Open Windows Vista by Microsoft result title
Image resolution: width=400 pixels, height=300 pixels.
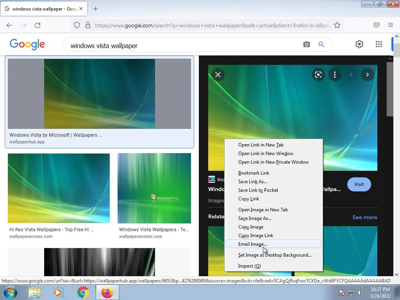click(56, 135)
